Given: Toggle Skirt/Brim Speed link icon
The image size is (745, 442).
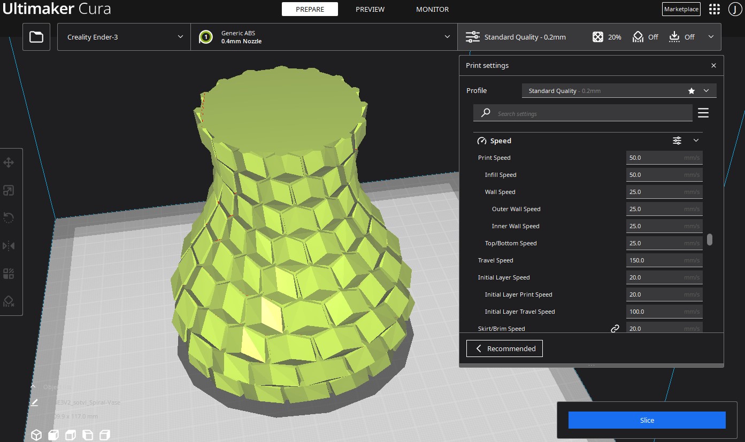Looking at the screenshot, I should click(x=615, y=329).
